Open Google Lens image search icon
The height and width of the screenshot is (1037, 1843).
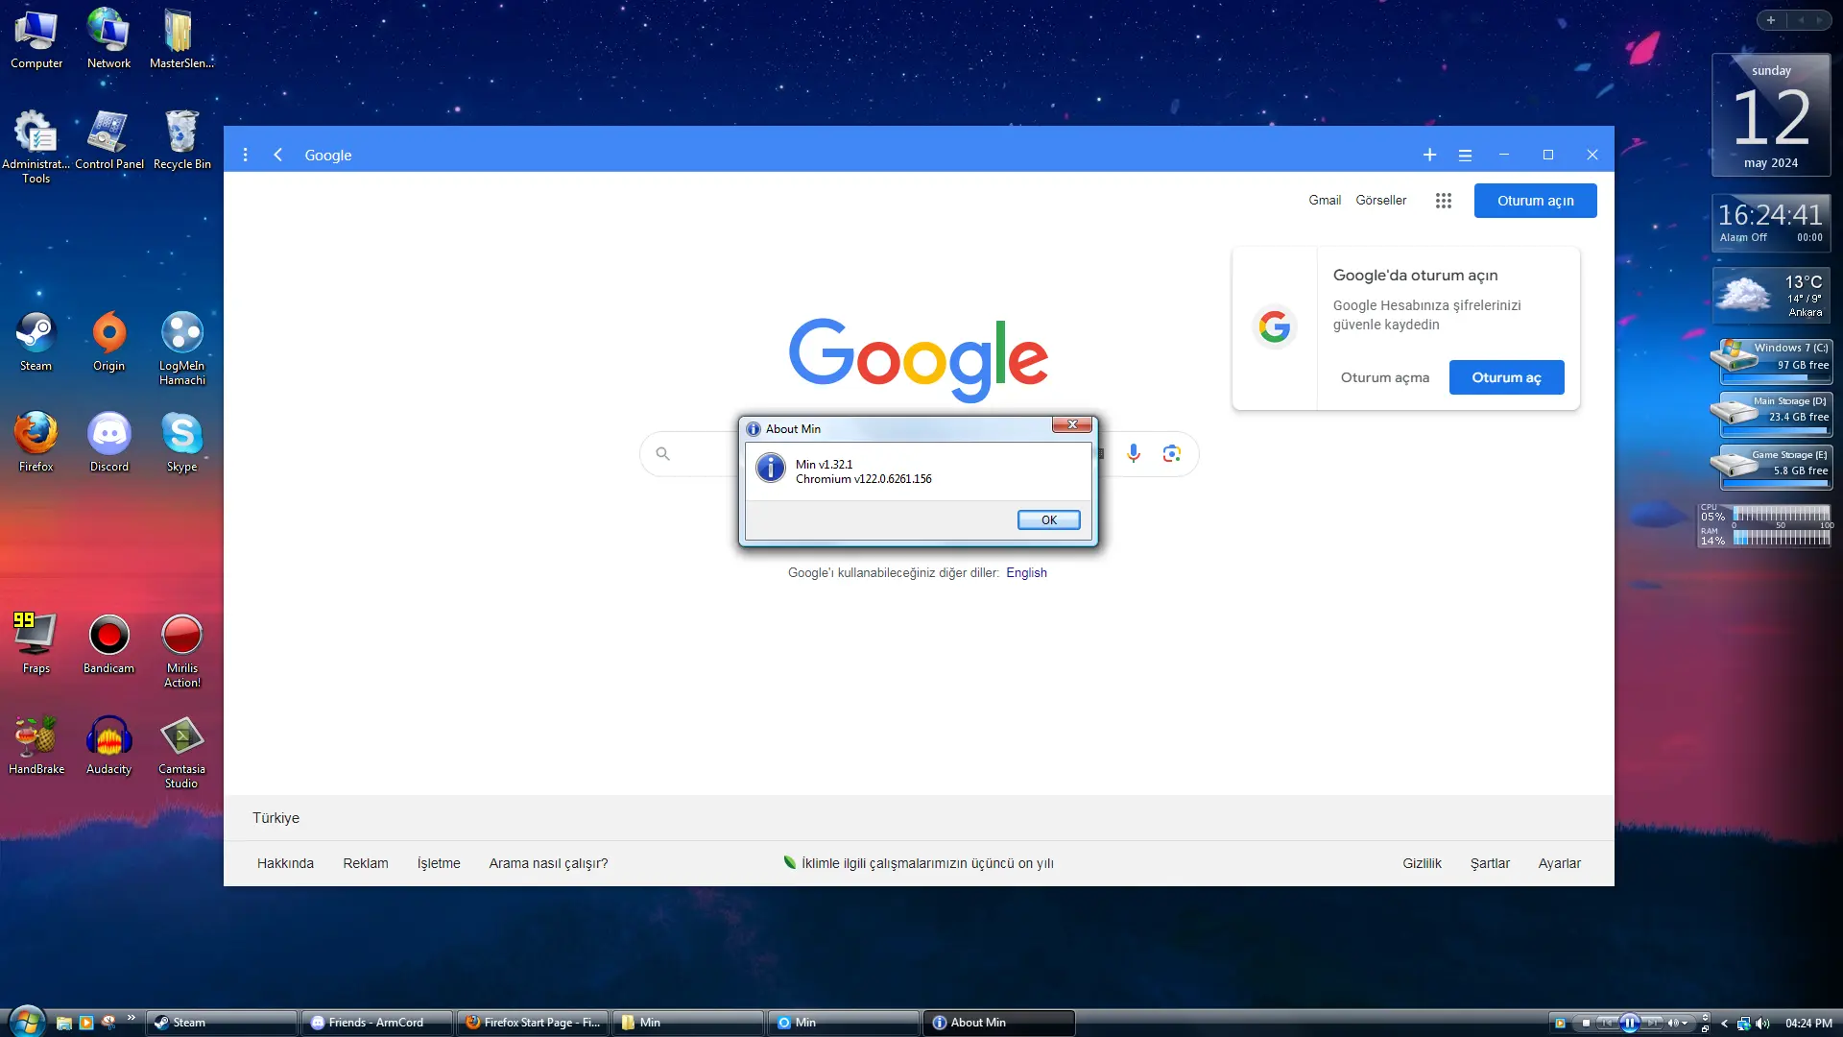[x=1171, y=453]
